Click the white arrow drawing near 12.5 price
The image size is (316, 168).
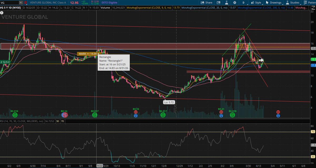261,60
